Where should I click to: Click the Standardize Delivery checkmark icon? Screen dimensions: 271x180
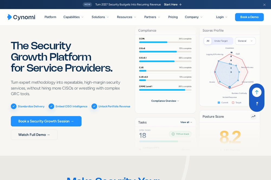tap(14, 106)
